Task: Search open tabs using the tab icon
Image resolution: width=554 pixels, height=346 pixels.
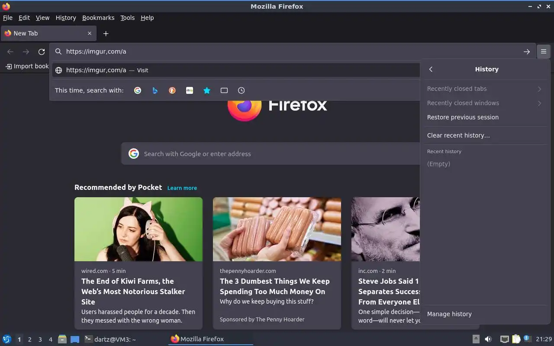Action: point(224,90)
